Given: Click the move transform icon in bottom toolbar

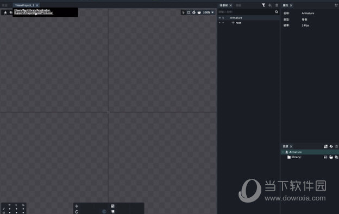Looking at the screenshot, I should click(x=77, y=206).
